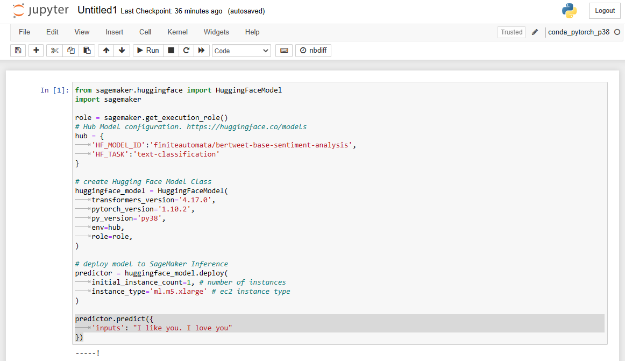This screenshot has width=625, height=361.
Task: Click the Jupyter logo
Action: [40, 10]
